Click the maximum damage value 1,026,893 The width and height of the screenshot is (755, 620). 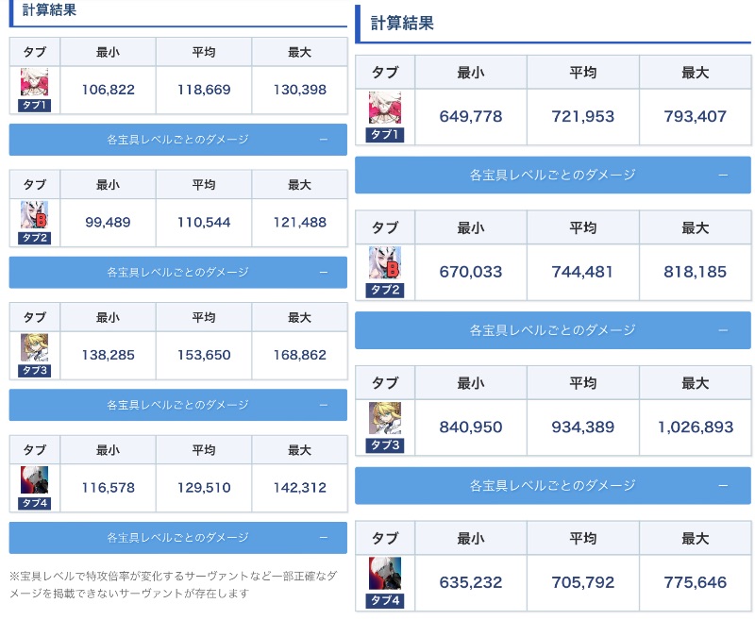696,427
